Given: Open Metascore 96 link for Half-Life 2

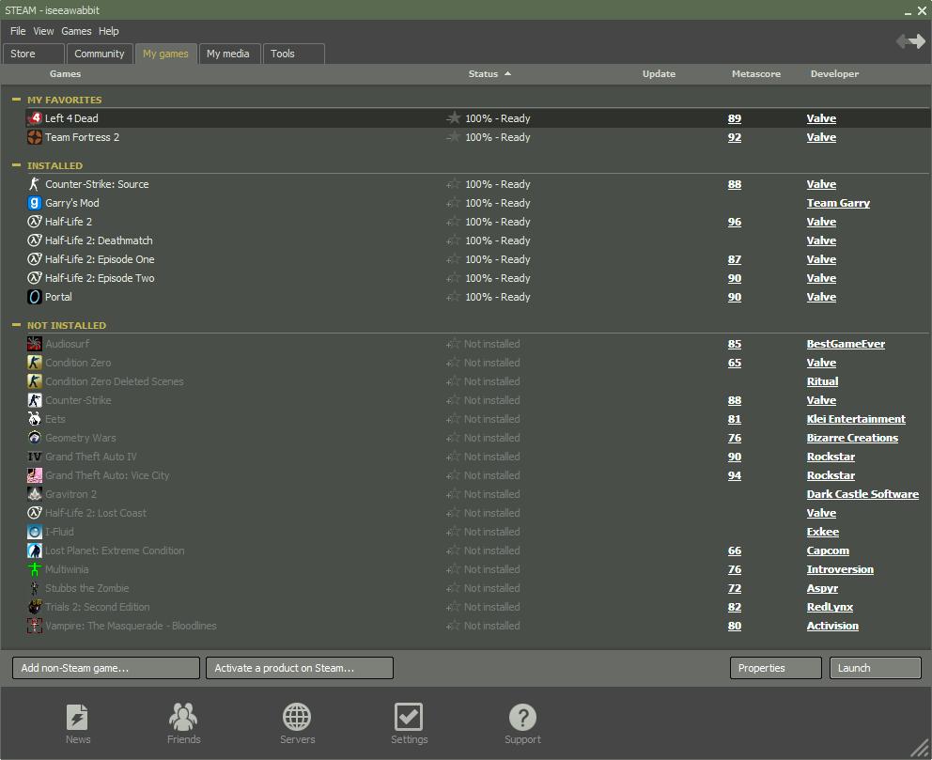Looking at the screenshot, I should point(735,222).
